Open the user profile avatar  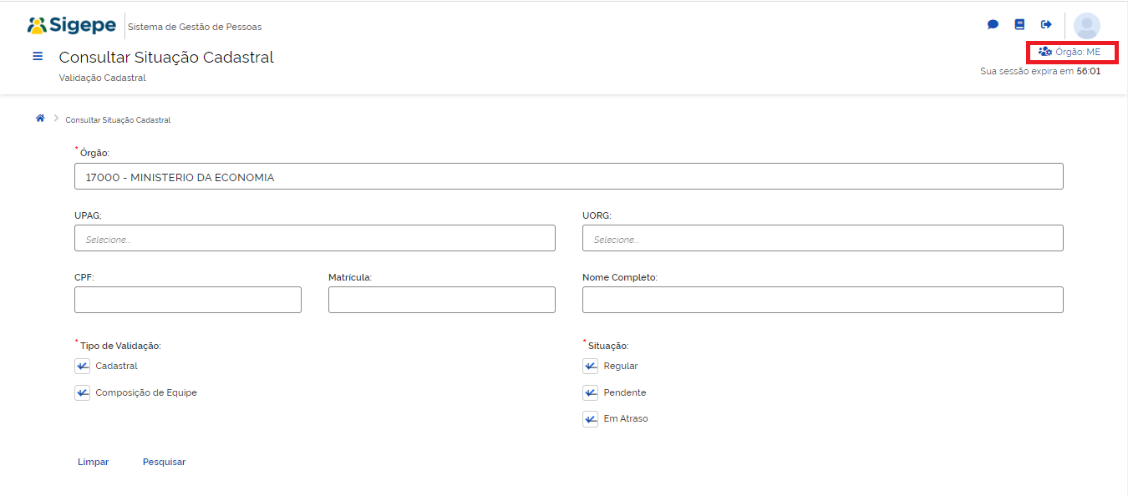pyautogui.click(x=1086, y=26)
